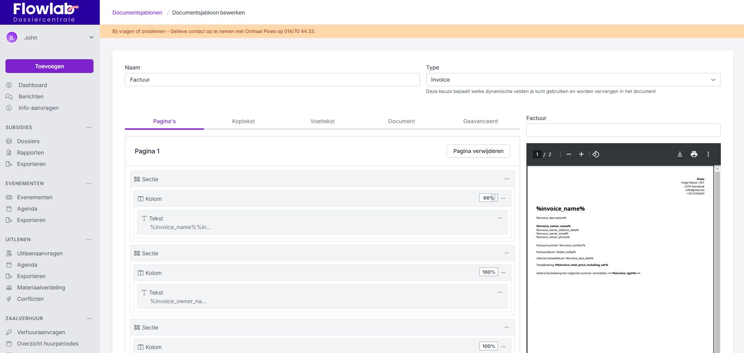Print the PDF preview document
Screen dimensions: 744x353
pyautogui.click(x=694, y=154)
